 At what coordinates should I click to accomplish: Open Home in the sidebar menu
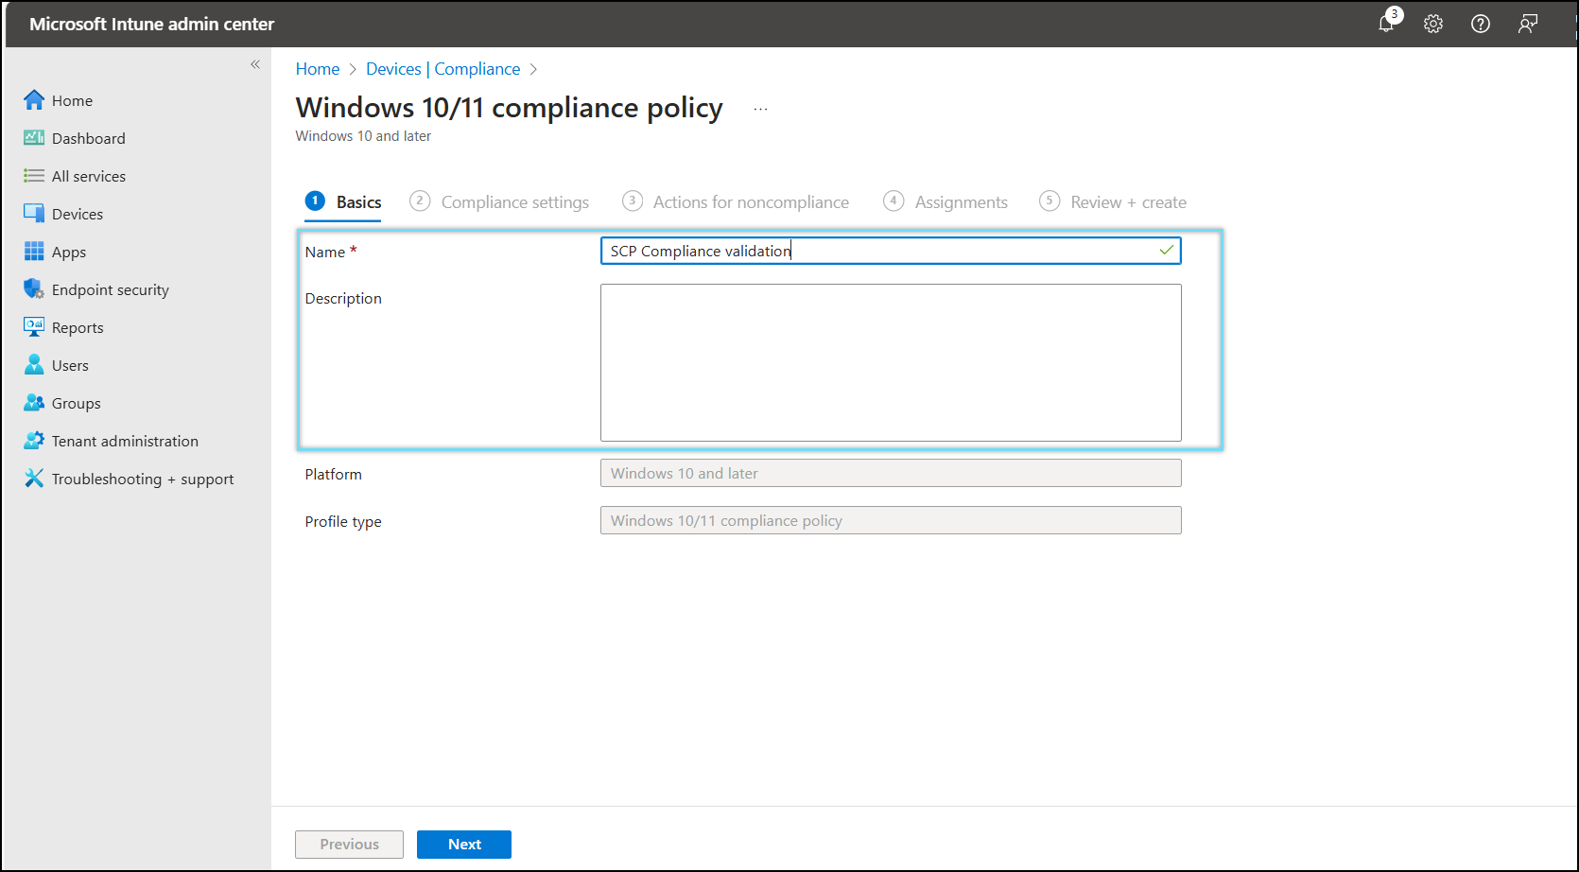pos(72,100)
